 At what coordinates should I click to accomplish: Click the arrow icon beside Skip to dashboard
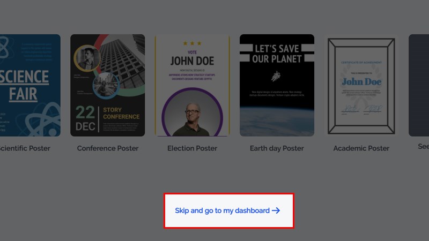(x=276, y=210)
